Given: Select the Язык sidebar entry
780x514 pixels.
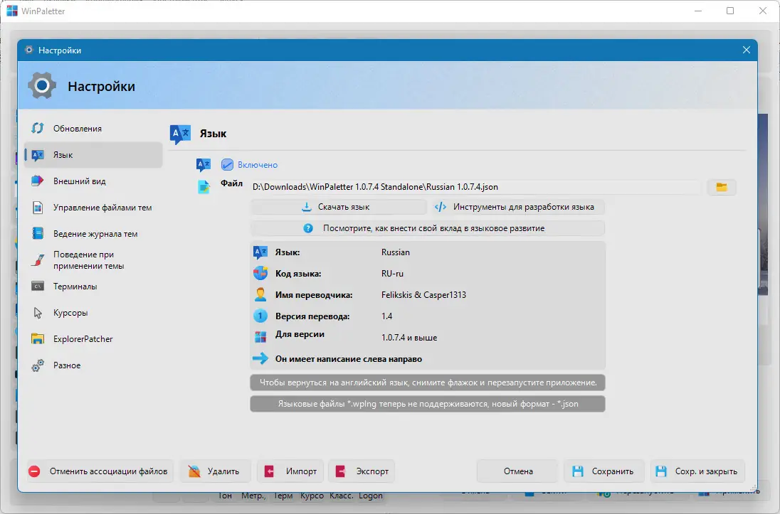Looking at the screenshot, I should 93,154.
